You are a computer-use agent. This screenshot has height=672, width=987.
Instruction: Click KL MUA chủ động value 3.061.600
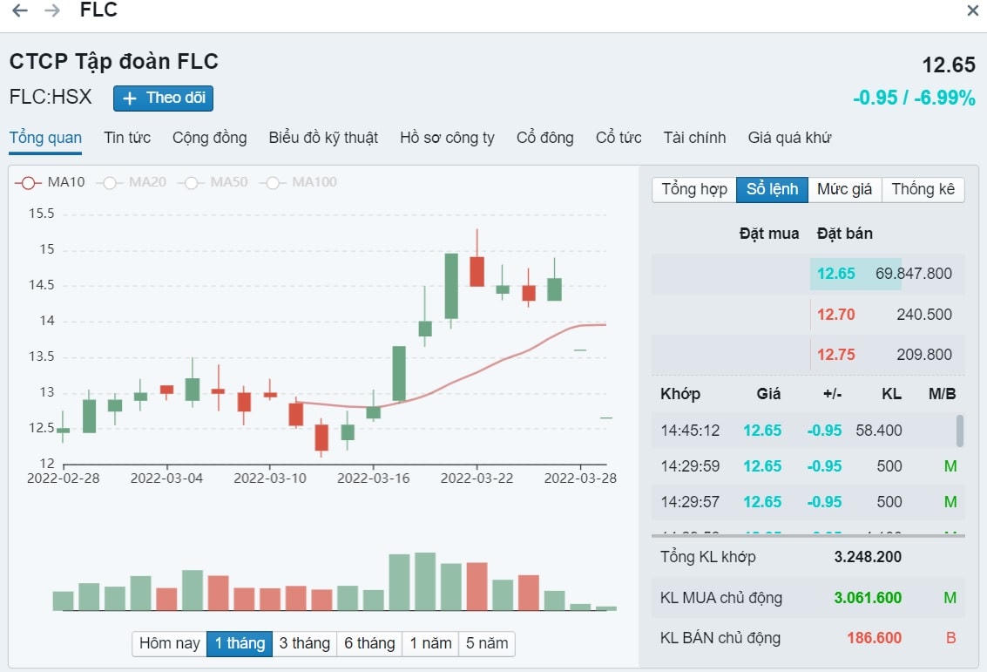coord(868,598)
